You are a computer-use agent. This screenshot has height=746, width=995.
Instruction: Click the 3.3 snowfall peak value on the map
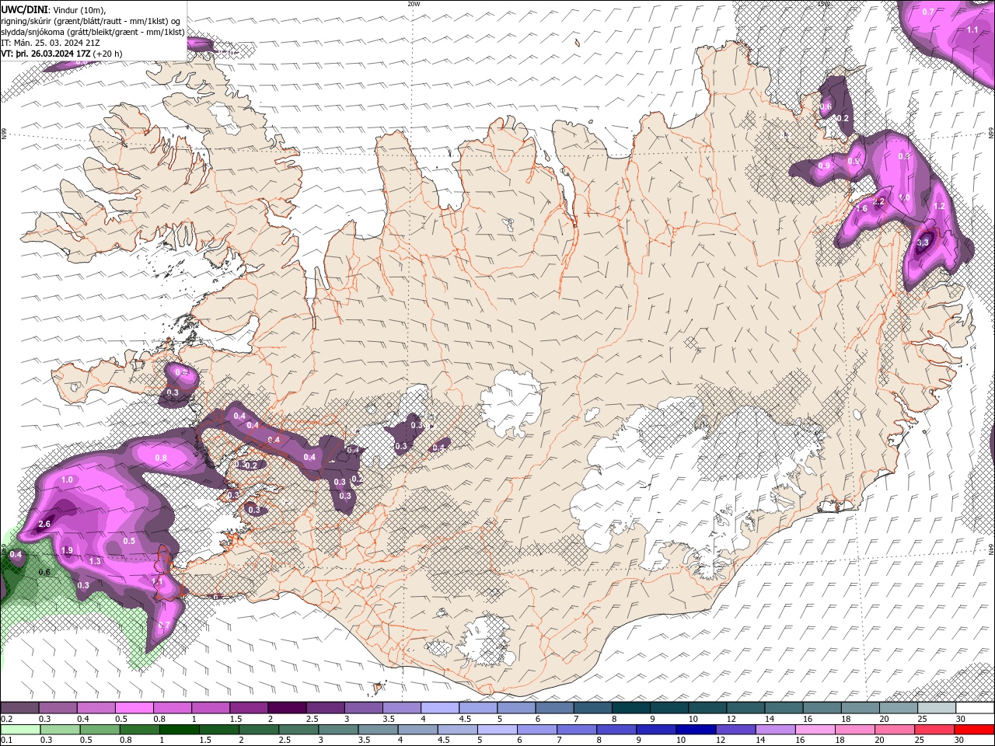click(x=923, y=243)
